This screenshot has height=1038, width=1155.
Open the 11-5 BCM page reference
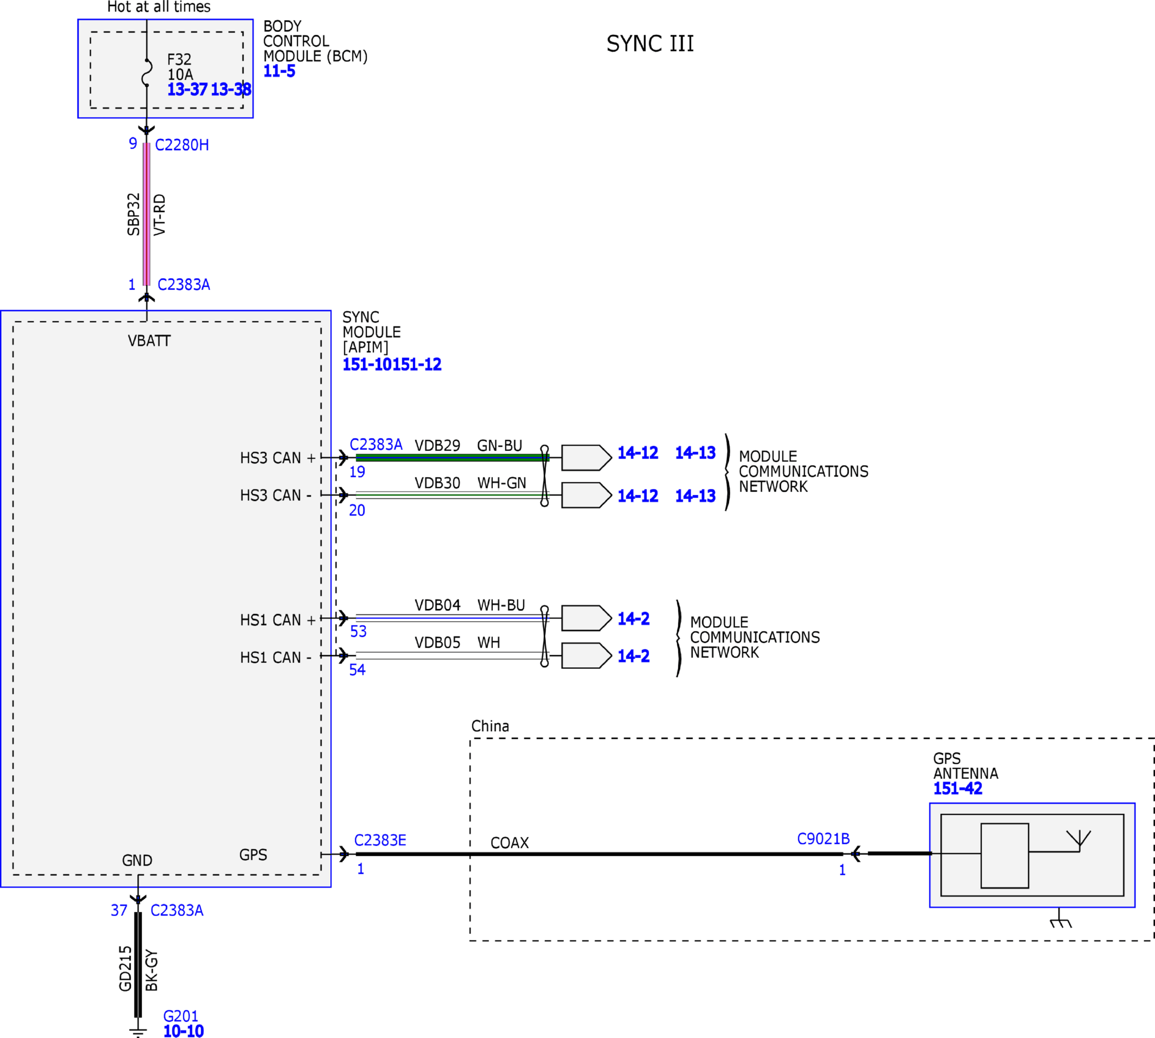279,72
